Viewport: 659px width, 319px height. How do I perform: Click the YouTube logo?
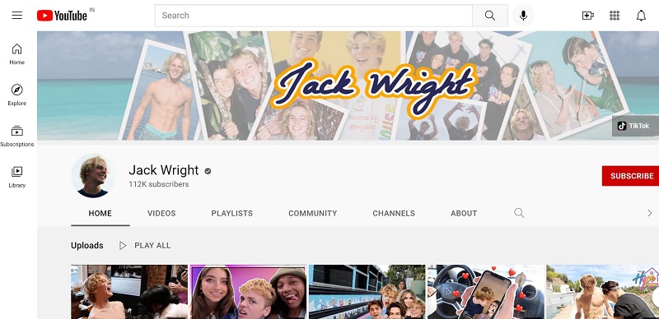[63, 16]
